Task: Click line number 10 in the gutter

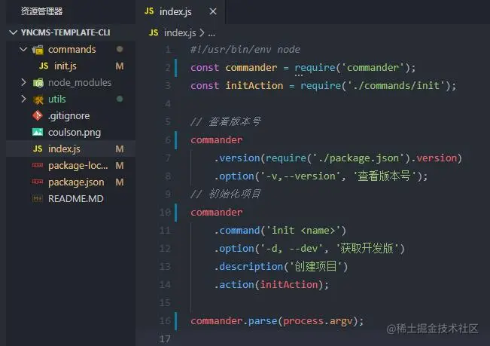Action: pyautogui.click(x=165, y=213)
